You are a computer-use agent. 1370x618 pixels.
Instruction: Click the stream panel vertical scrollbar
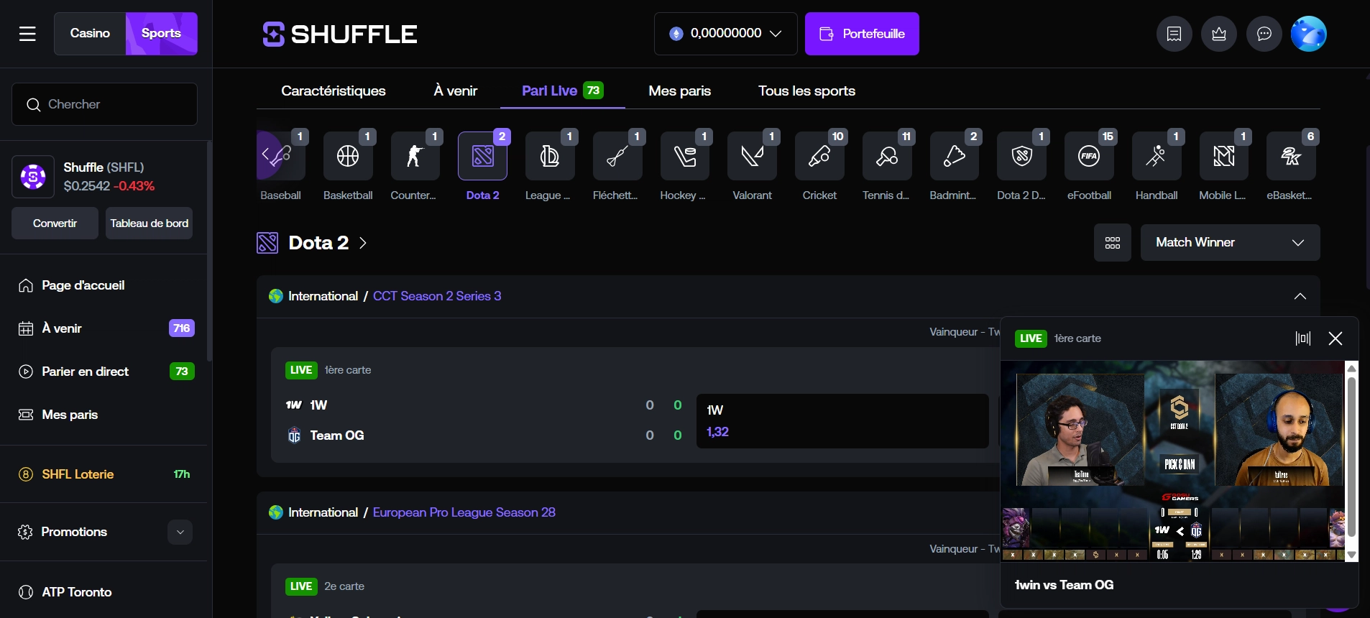(x=1351, y=456)
